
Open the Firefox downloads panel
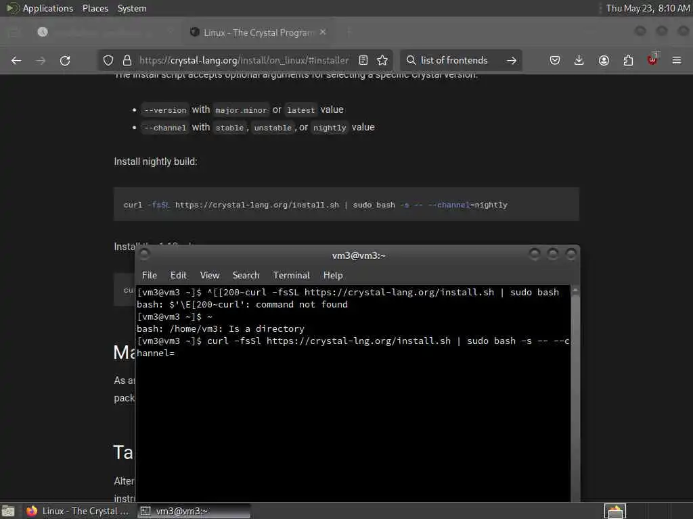point(579,60)
